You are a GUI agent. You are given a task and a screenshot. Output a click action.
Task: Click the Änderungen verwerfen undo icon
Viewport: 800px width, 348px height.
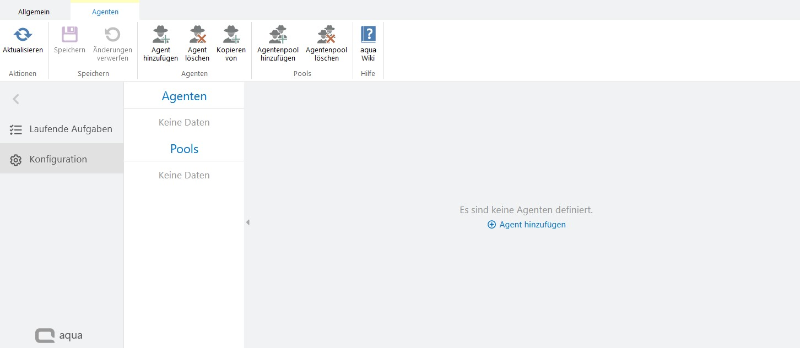click(112, 35)
